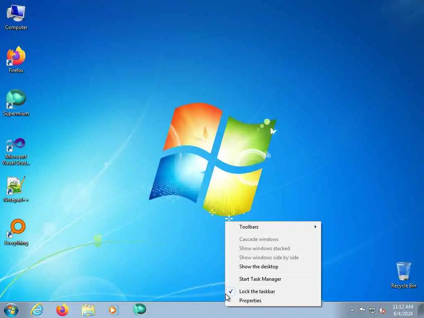Click the network status tray icon
This screenshot has height=318, width=424.
(372, 310)
